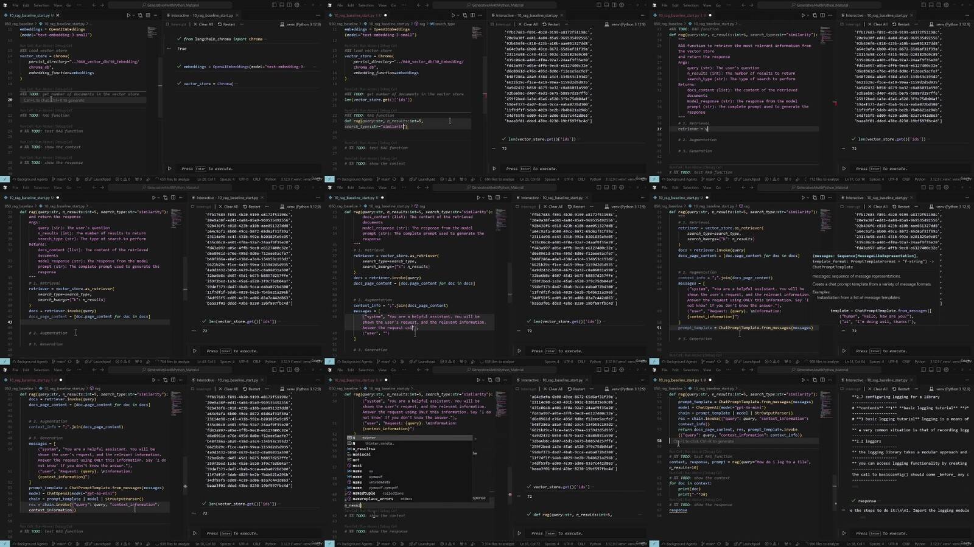The height and width of the screenshot is (547, 974).
Task: Select 'nonlocal' autocomplete suggestion in bottom-middle window
Action: click(362, 455)
